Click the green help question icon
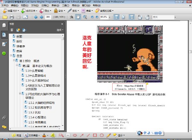Image resolution: width=192 pixels, height=140 pixels. [x=4, y=54]
